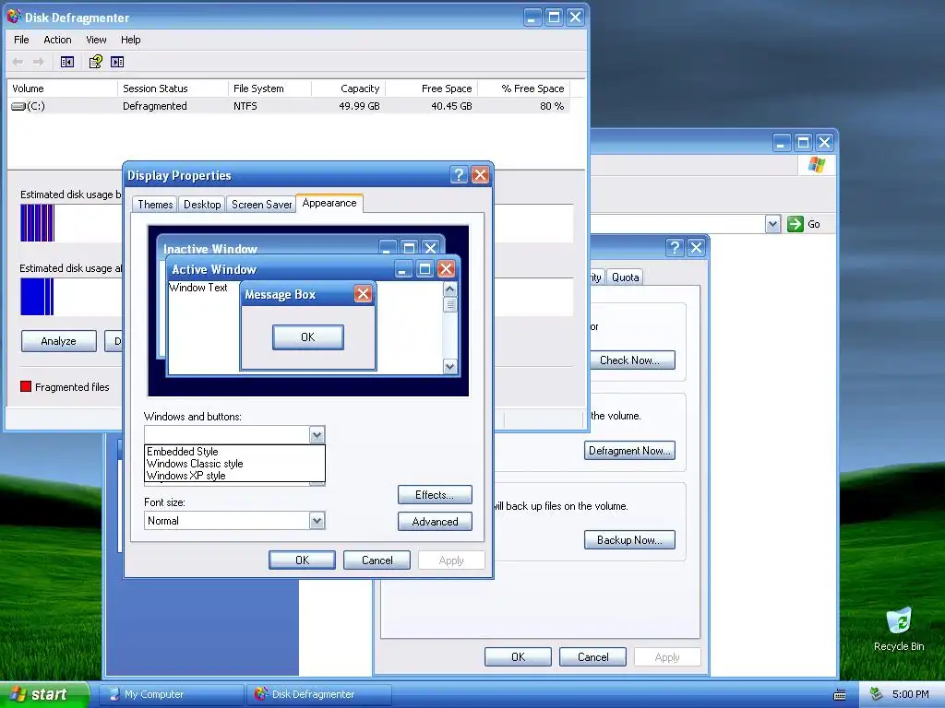Maximize the Disk Defragmenter window

click(x=554, y=17)
